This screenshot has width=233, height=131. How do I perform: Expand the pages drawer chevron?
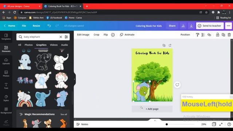pyautogui.click(x=155, y=120)
